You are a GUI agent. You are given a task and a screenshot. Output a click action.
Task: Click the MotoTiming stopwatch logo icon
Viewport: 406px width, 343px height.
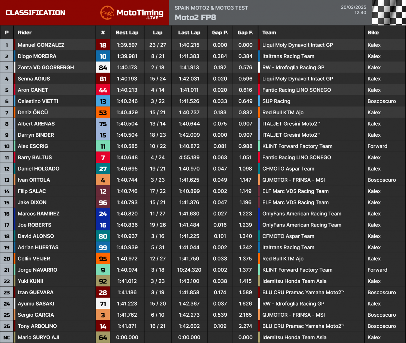pyautogui.click(x=107, y=13)
